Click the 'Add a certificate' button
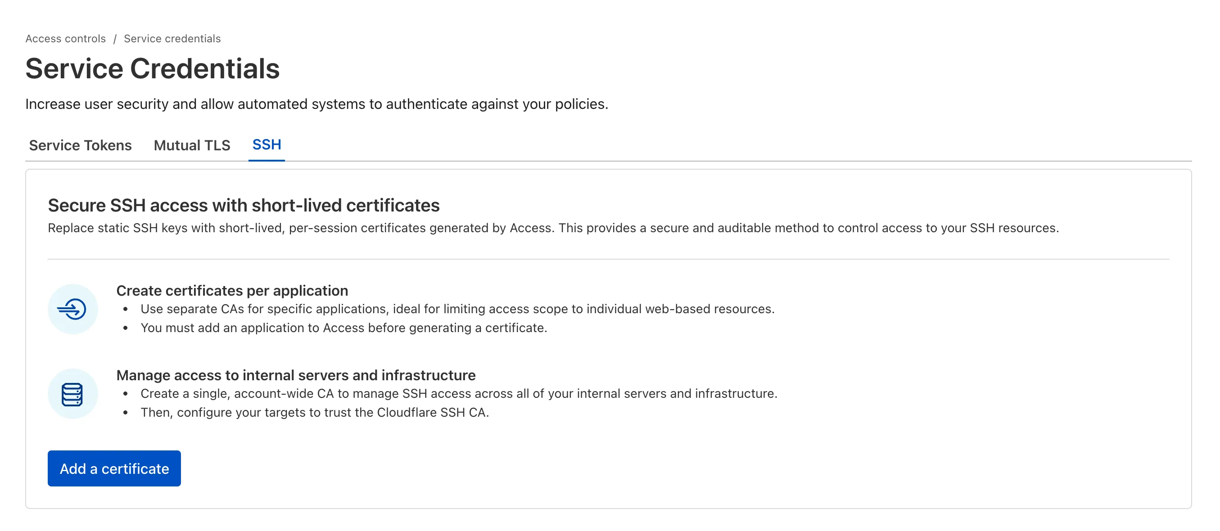 point(113,468)
